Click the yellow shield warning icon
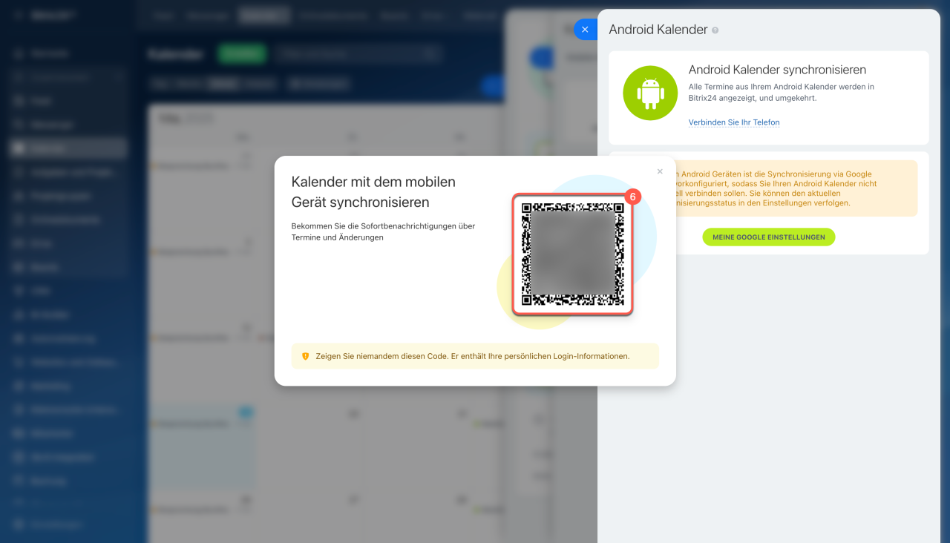 click(x=305, y=356)
